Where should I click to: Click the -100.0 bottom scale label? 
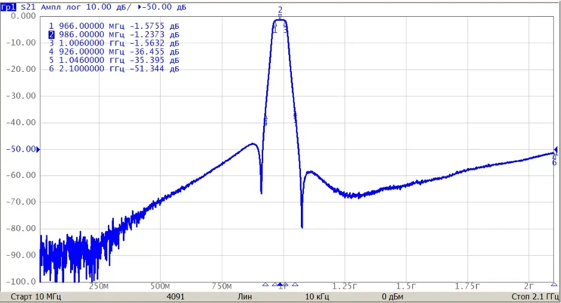click(x=22, y=282)
